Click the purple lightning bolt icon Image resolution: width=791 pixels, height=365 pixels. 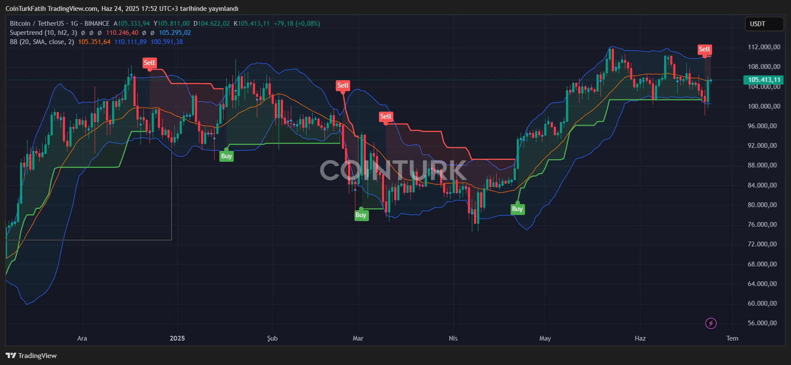click(711, 323)
